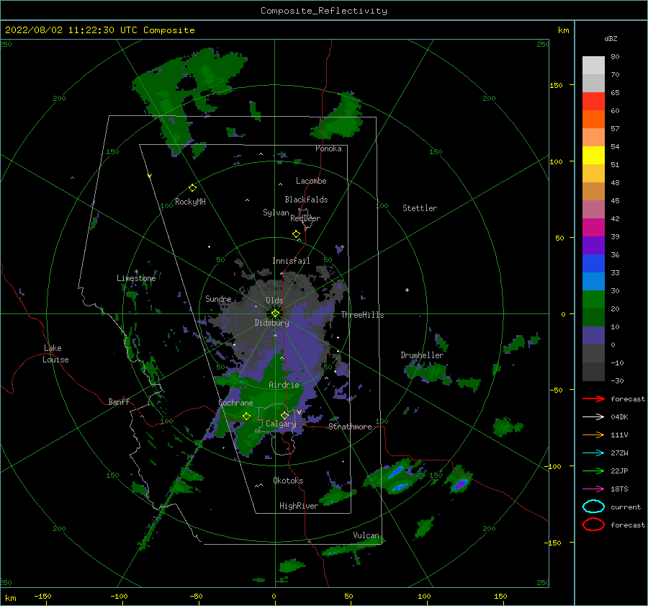Click the yellow diamond marker below Cochrane
Image resolution: width=648 pixels, height=606 pixels.
(246, 416)
